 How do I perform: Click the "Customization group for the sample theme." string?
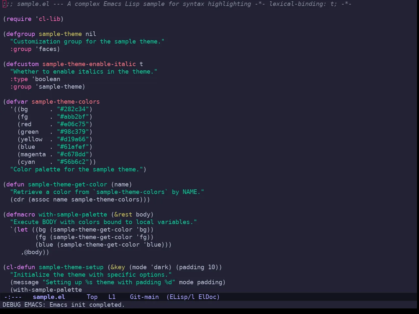[87, 42]
